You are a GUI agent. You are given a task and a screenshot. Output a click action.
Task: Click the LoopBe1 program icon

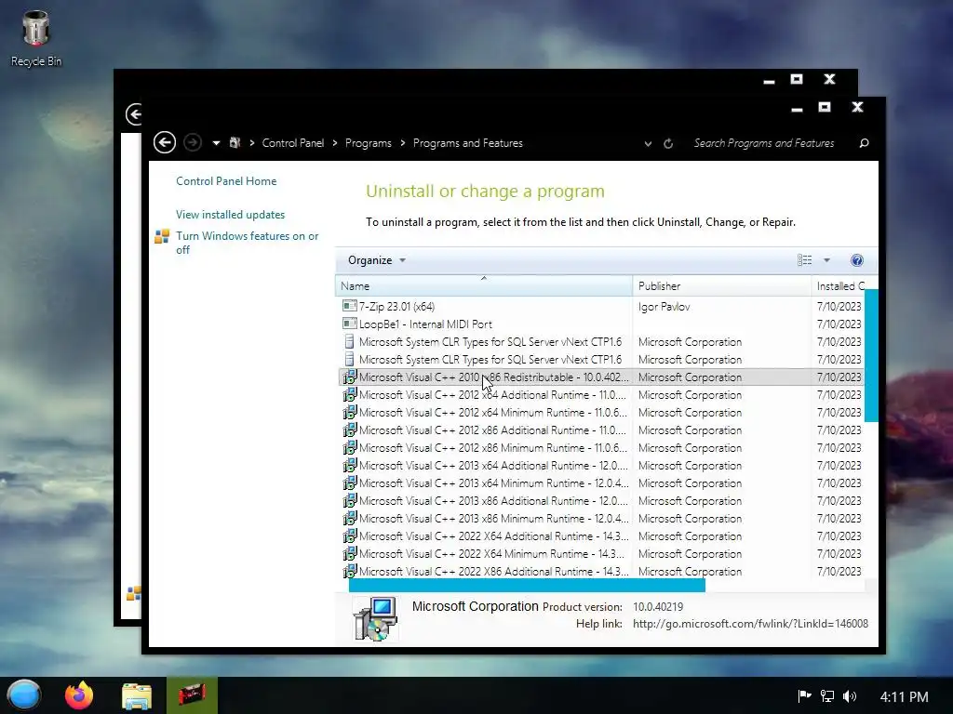(350, 324)
